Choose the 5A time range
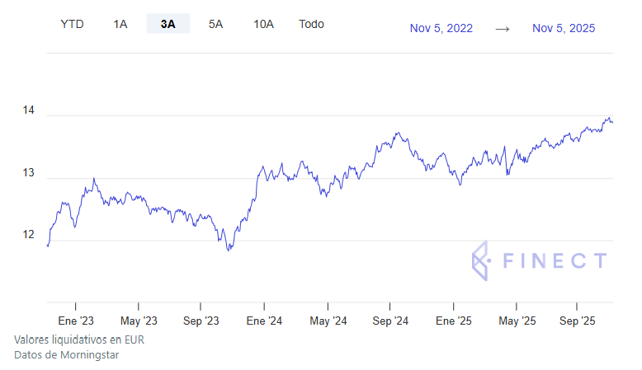This screenshot has width=642, height=370. click(215, 24)
